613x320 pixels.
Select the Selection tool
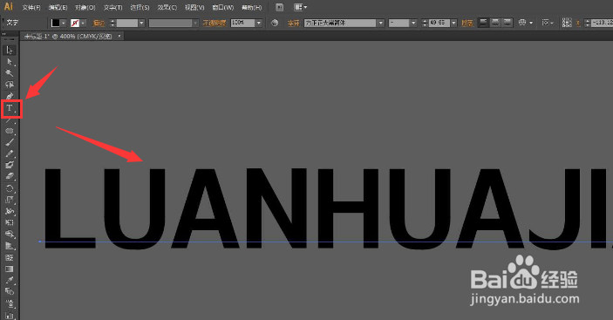click(x=10, y=50)
